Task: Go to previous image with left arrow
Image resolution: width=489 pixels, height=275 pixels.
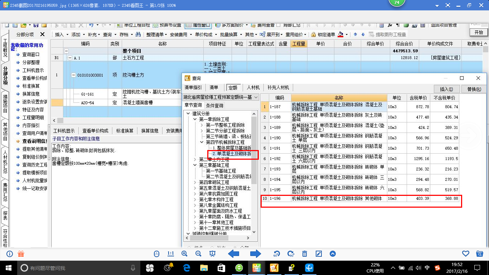Action: pos(234,254)
